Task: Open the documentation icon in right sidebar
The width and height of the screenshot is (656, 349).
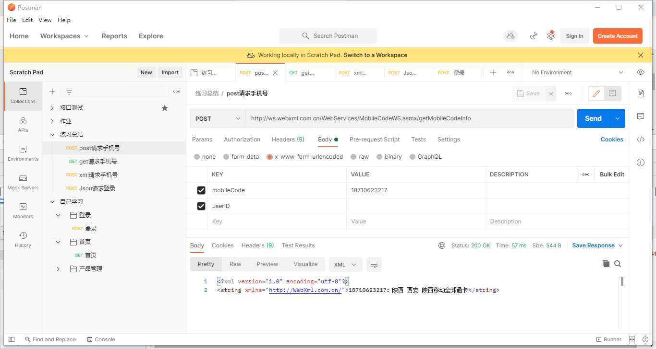Action: (x=641, y=93)
